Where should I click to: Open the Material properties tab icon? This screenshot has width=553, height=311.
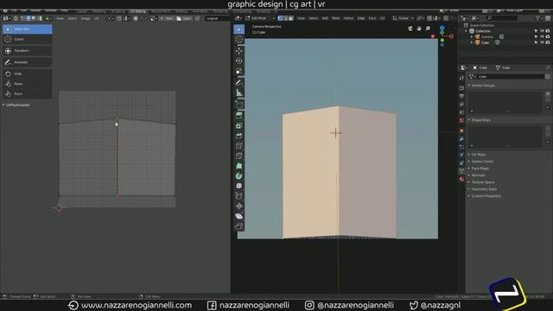(461, 179)
